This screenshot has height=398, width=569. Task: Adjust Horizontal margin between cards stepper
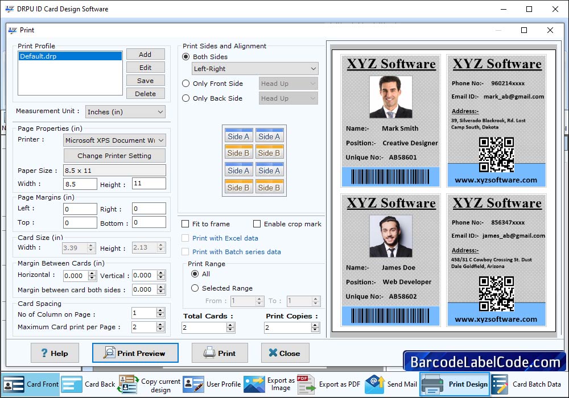click(92, 276)
